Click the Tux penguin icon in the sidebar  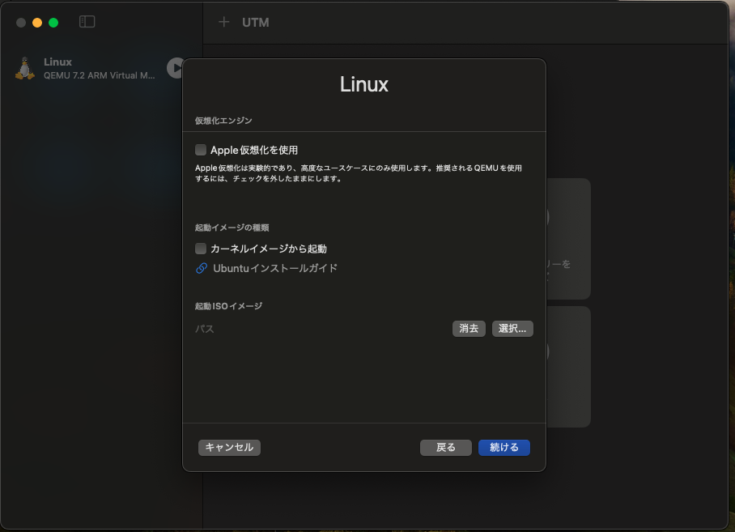(x=26, y=67)
